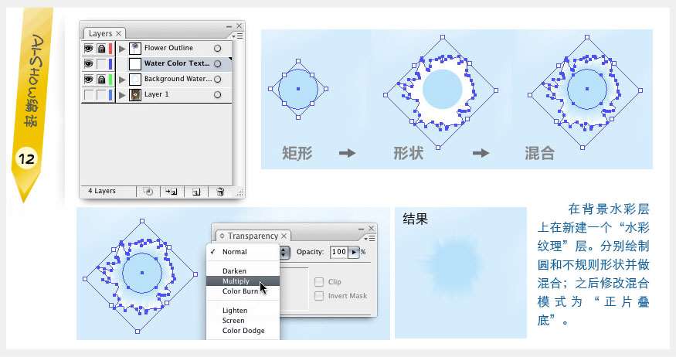676x357 pixels.
Task: Click Make/Release Clipping Mask icon in Layers
Action: pos(148,192)
